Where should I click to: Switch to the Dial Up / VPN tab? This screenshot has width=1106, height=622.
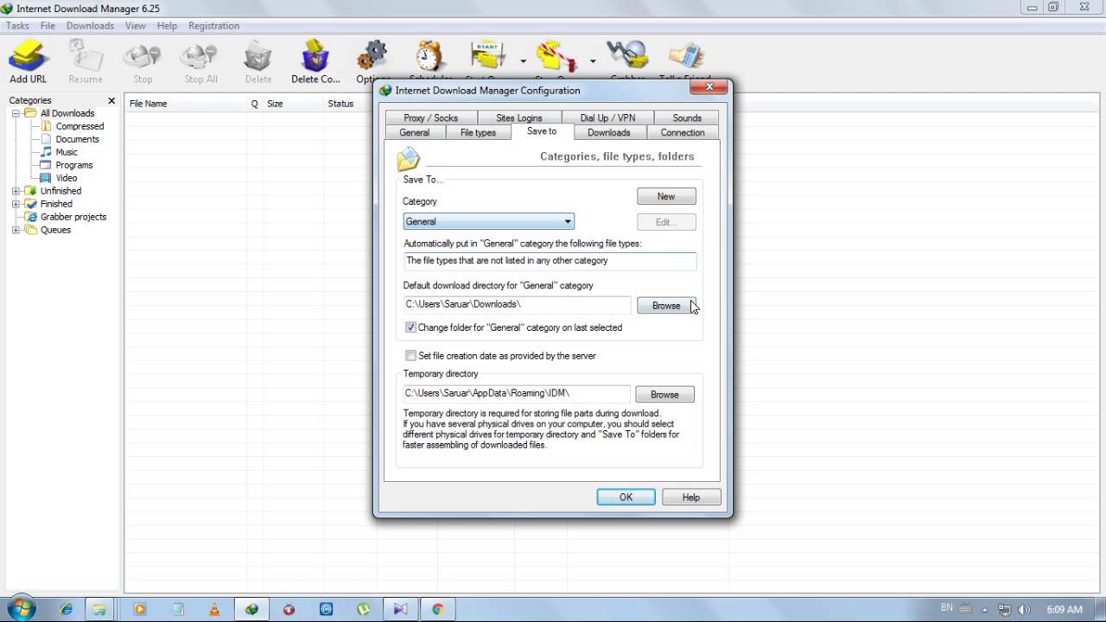pyautogui.click(x=607, y=117)
